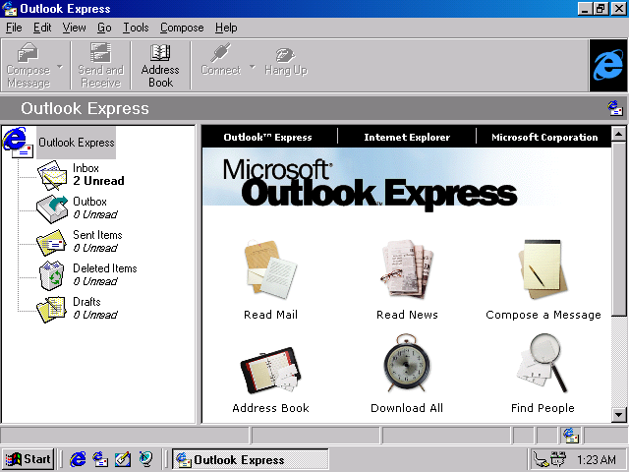
Task: Open the Compose menu
Action: point(182,28)
